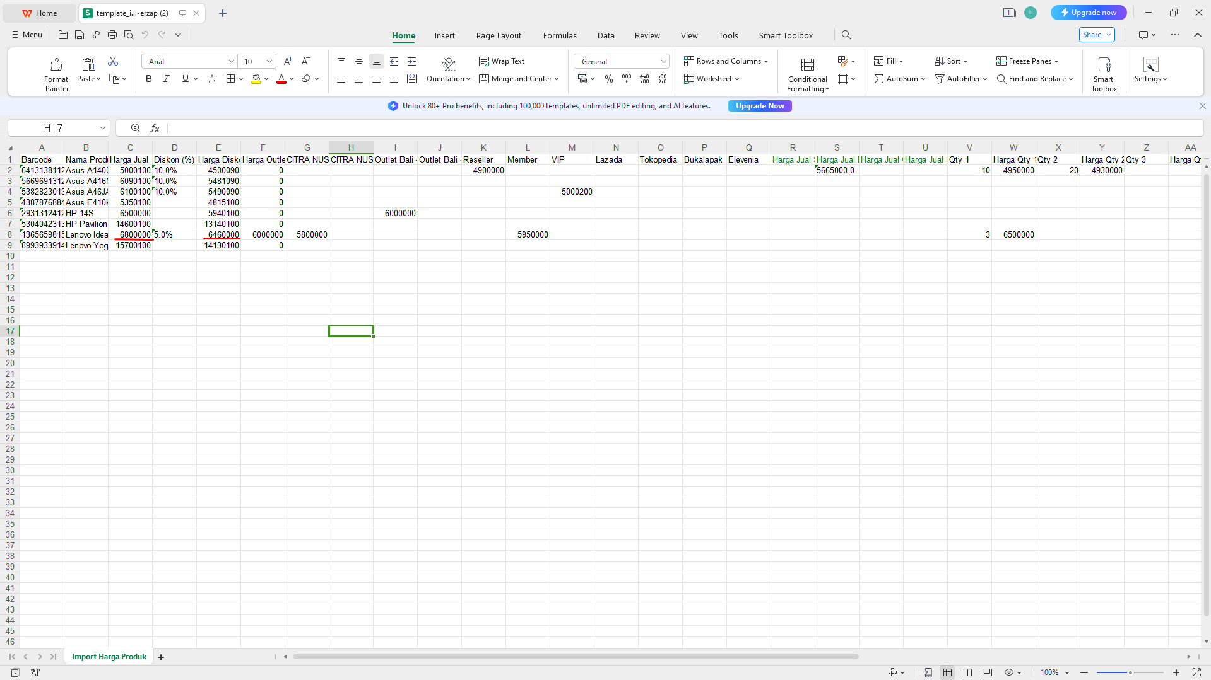
Task: Click the search magnifier in ribbon tabs
Action: [846, 35]
